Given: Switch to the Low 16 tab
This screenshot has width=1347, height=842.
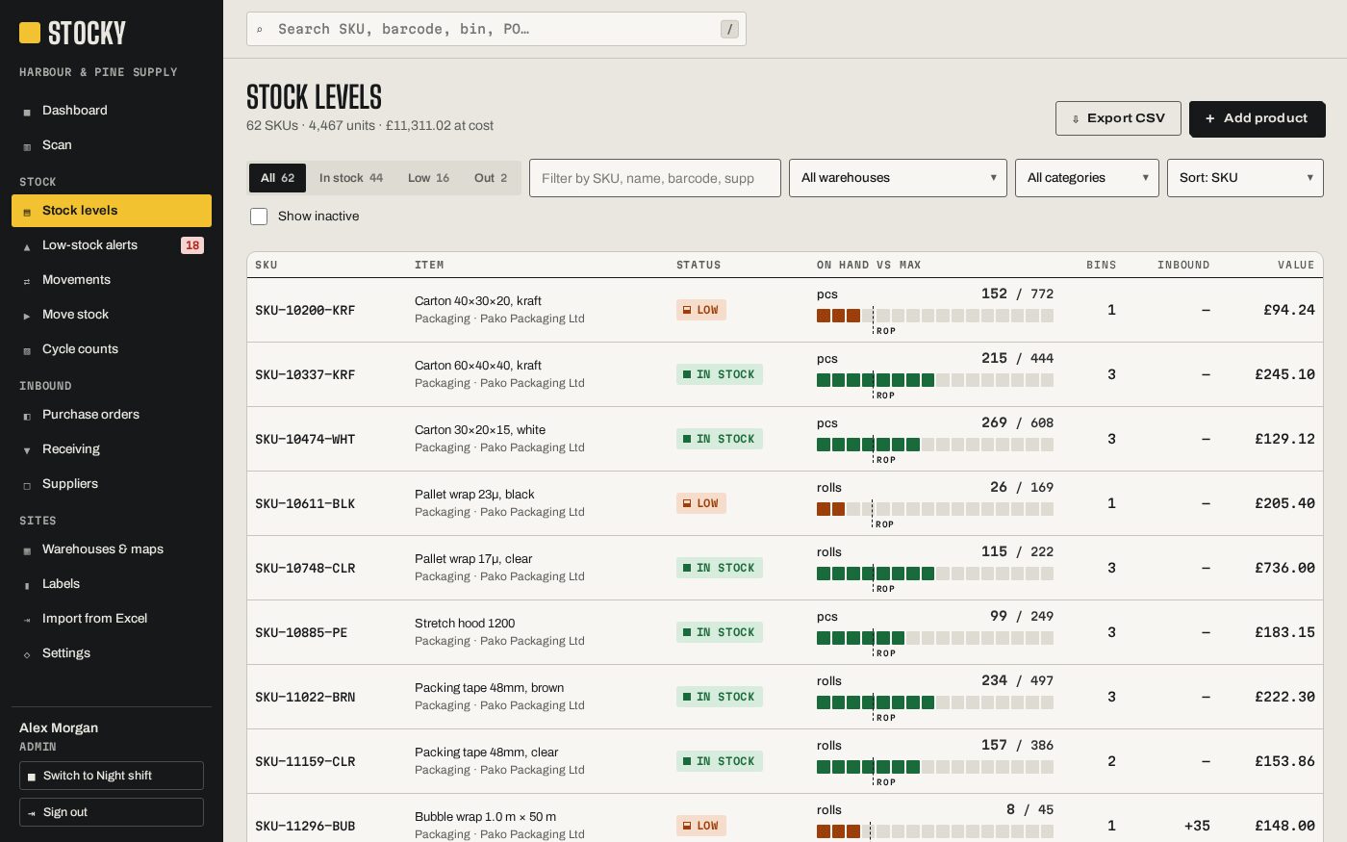Looking at the screenshot, I should pos(428,178).
